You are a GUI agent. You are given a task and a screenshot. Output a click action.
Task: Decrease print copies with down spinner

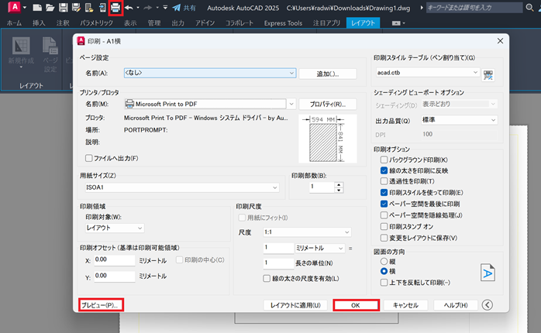(x=339, y=190)
